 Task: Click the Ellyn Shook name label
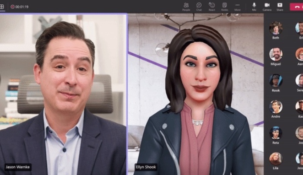click(146, 167)
